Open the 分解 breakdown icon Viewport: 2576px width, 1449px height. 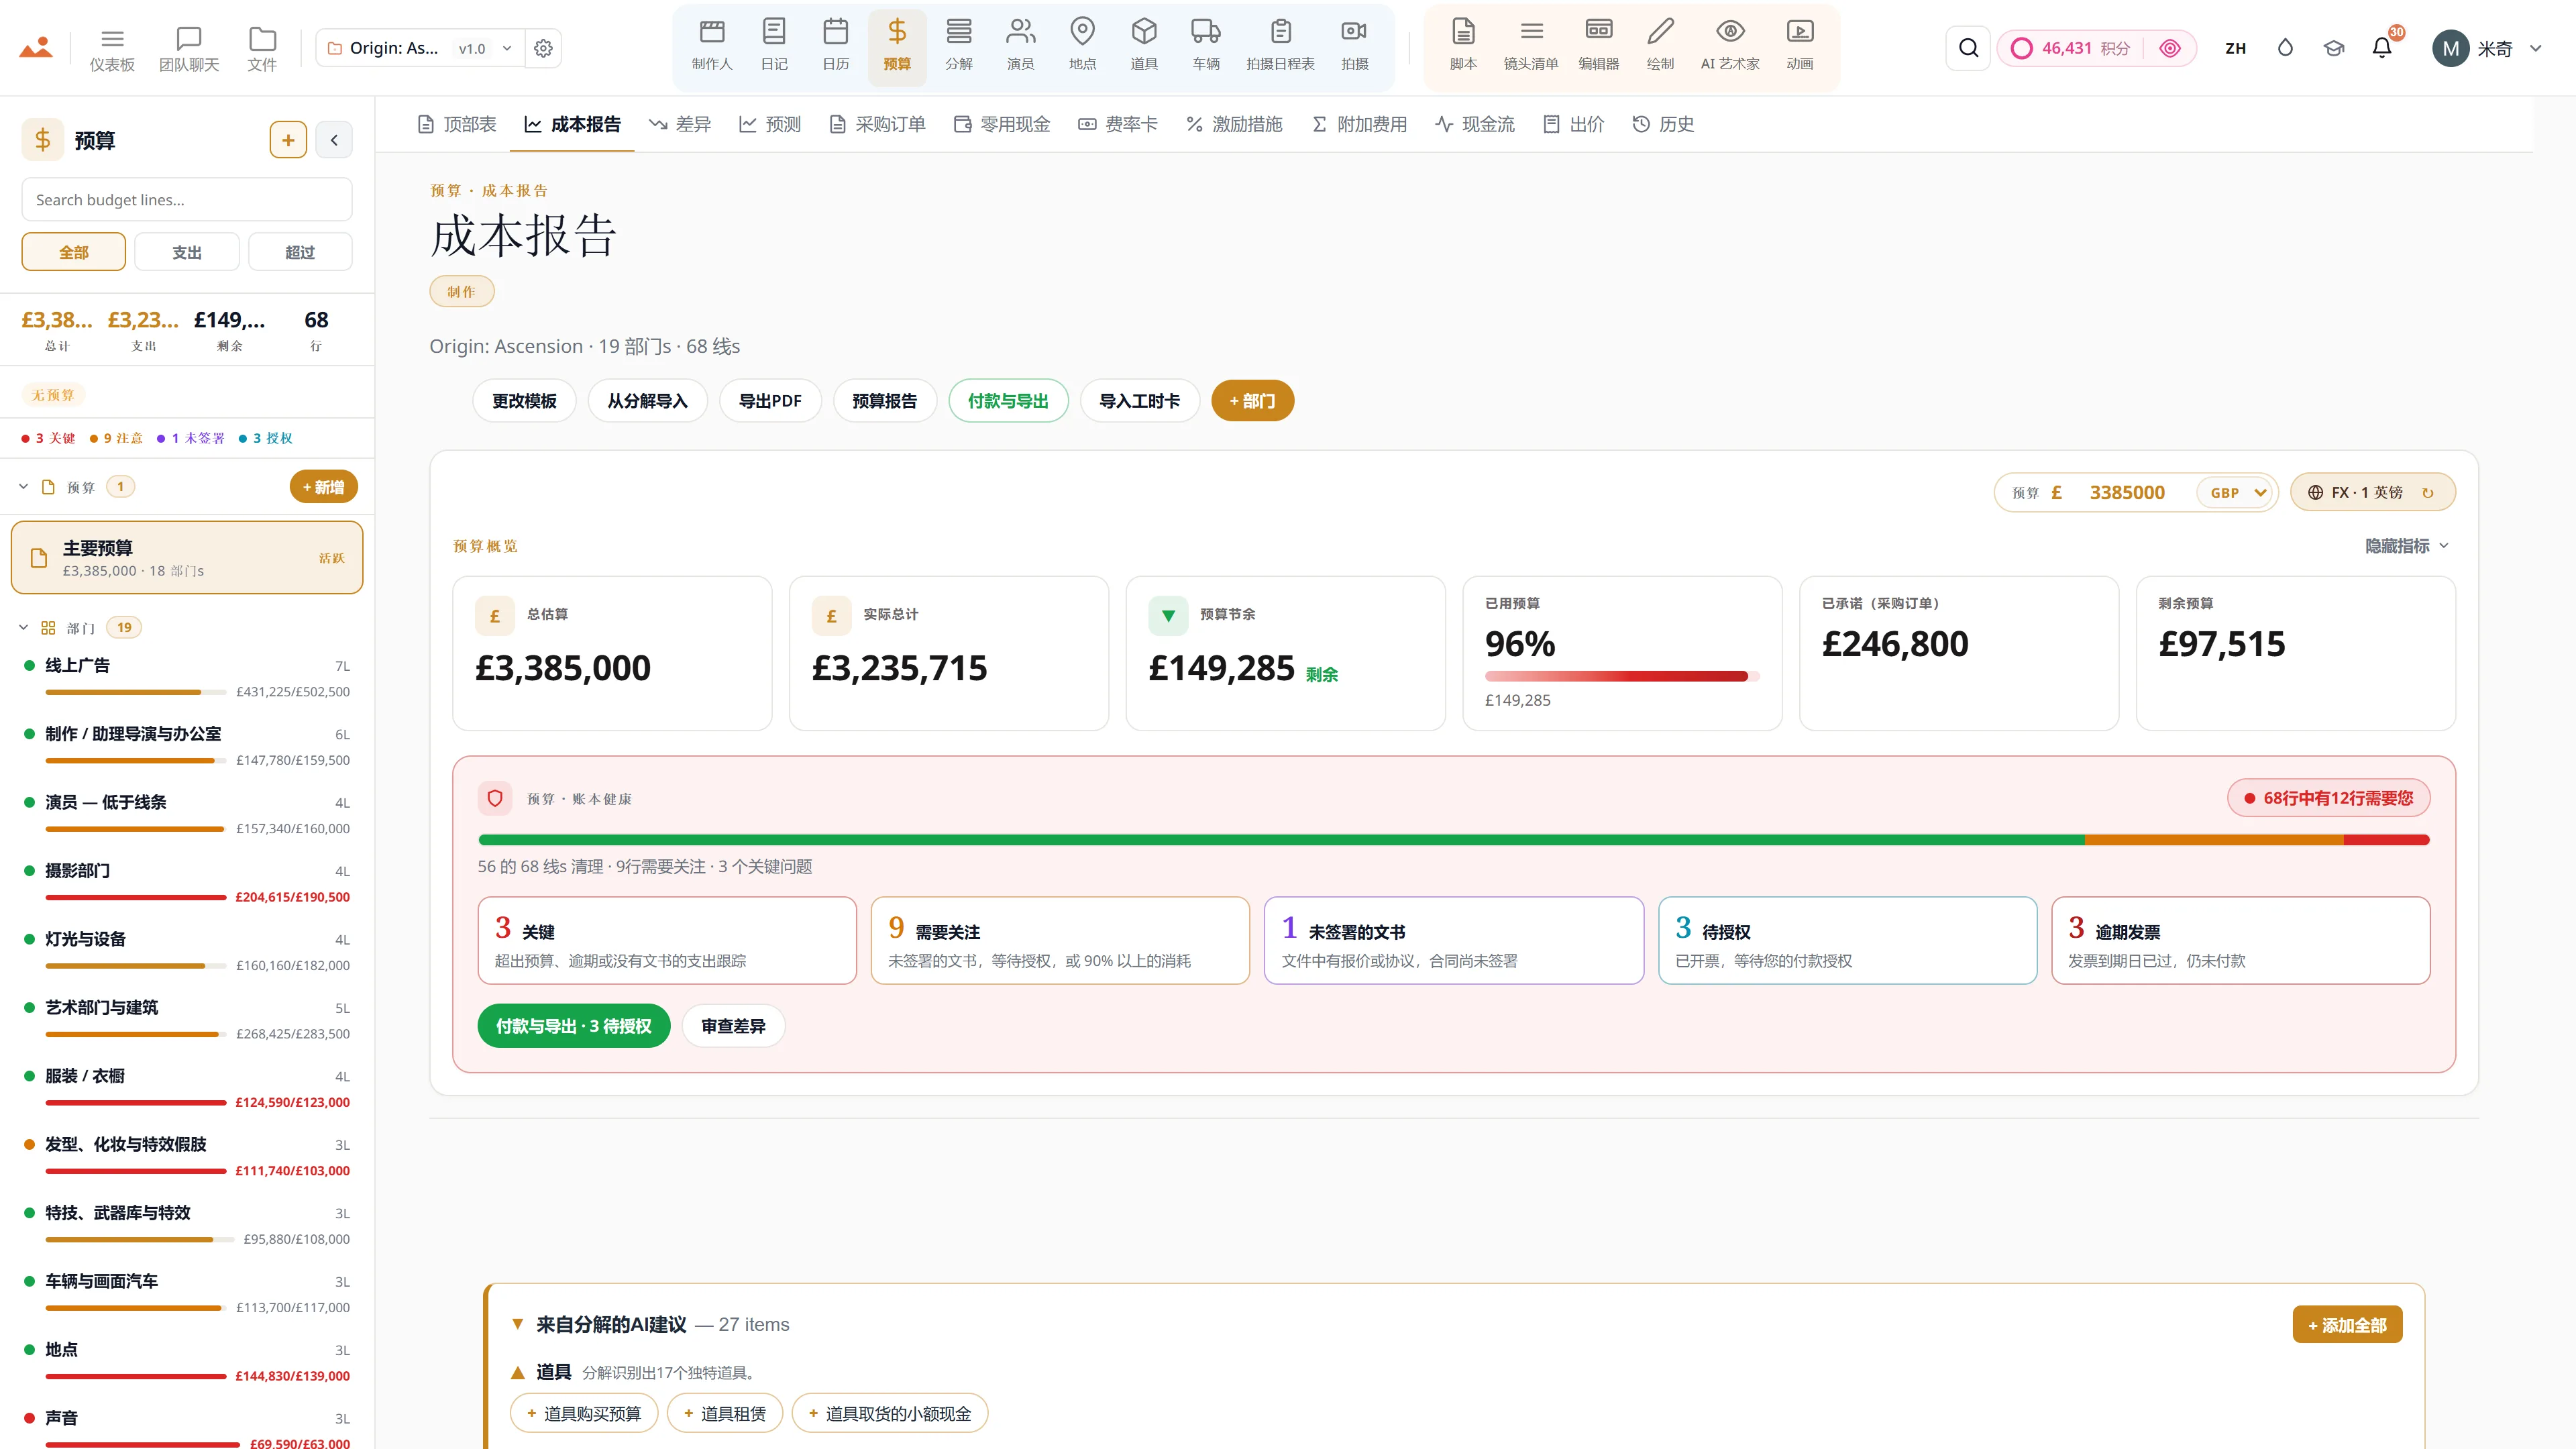(959, 46)
